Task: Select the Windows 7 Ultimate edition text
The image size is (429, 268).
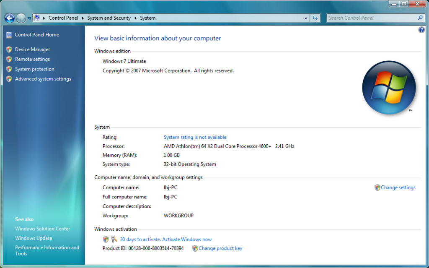Action: tap(124, 61)
